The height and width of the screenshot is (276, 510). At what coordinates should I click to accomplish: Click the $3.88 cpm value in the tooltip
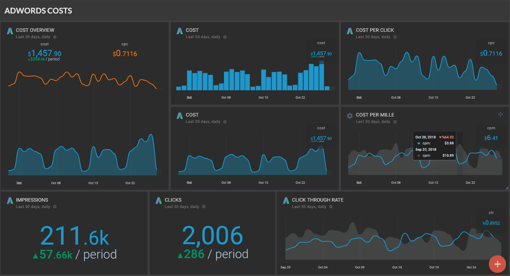click(x=449, y=143)
